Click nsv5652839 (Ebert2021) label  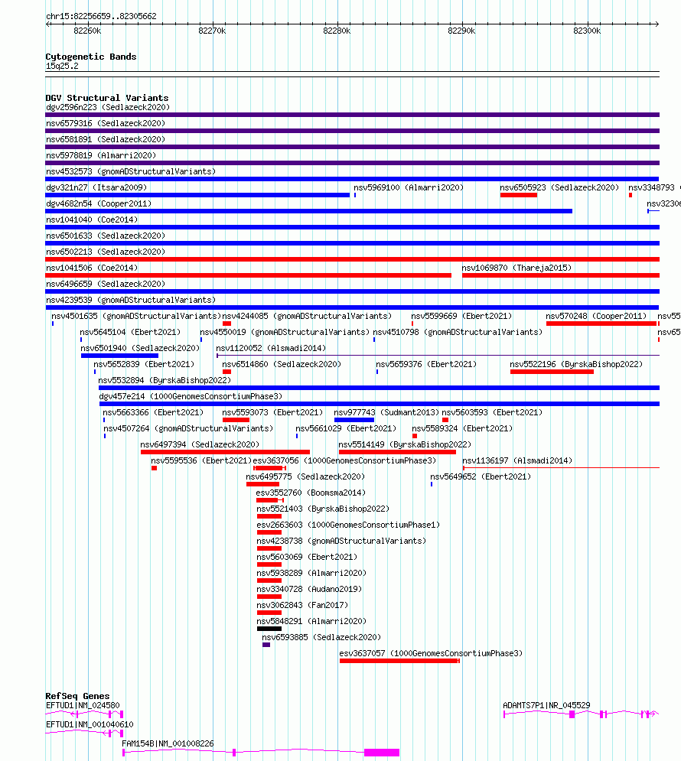click(144, 364)
